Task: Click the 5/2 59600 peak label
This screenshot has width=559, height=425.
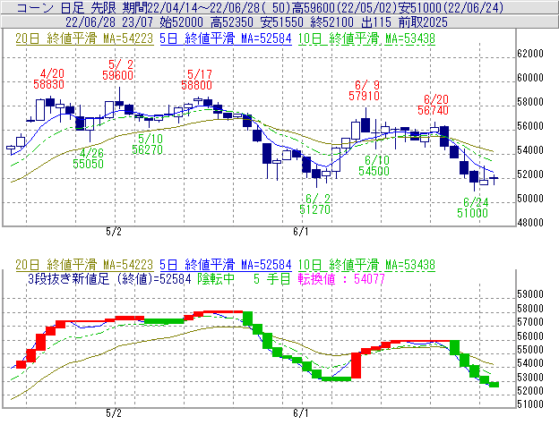Action: [118, 70]
